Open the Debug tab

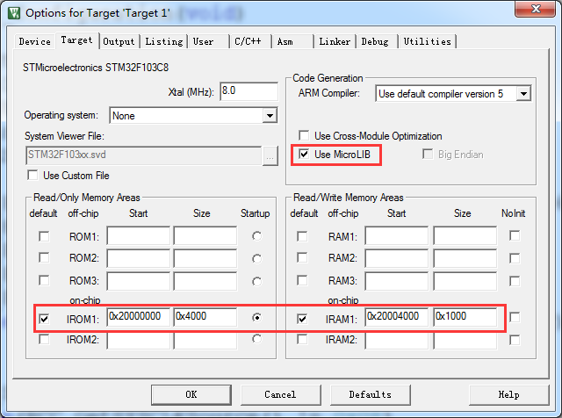click(x=375, y=41)
